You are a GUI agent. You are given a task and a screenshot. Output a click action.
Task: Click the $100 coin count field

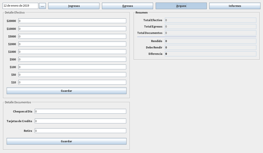coord(72,67)
